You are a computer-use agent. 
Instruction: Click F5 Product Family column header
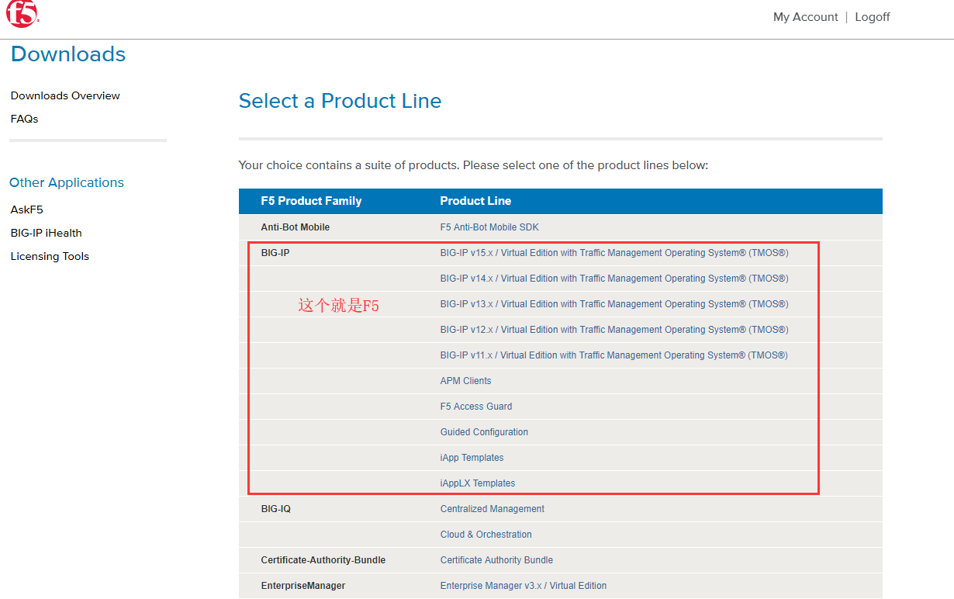click(311, 201)
